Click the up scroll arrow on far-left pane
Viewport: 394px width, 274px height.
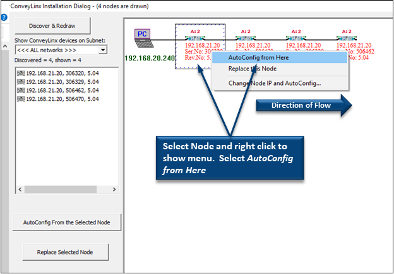[x=5, y=46]
